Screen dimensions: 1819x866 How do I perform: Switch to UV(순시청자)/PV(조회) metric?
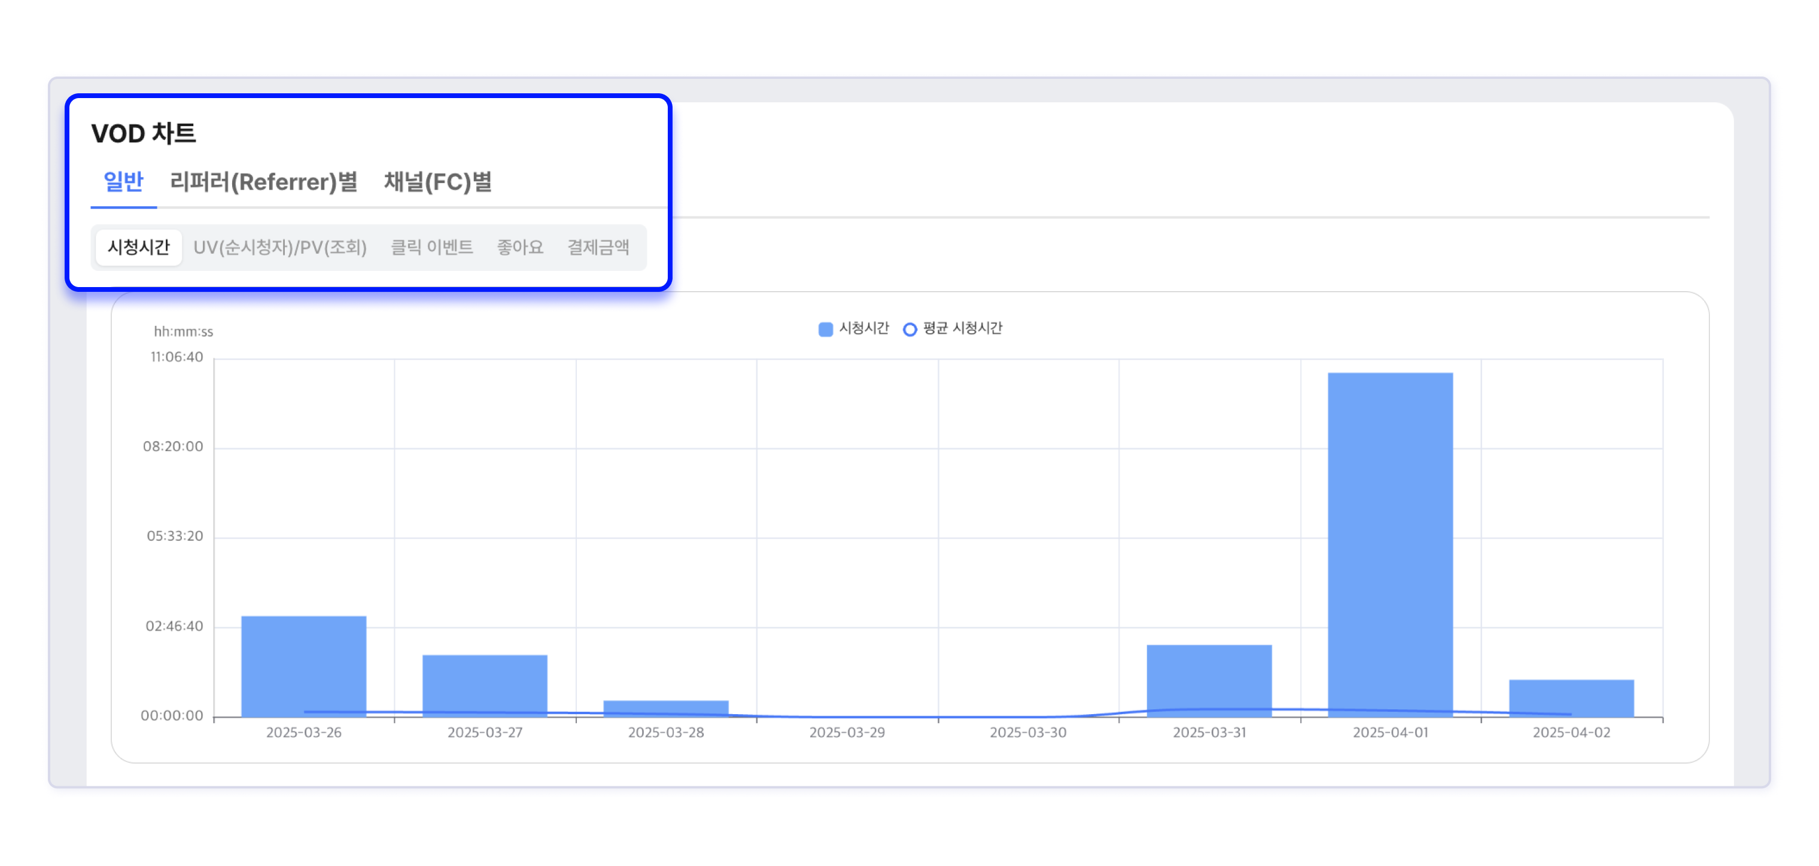click(279, 247)
